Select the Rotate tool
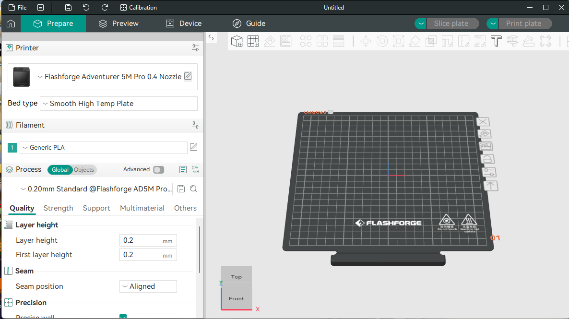 (382, 41)
